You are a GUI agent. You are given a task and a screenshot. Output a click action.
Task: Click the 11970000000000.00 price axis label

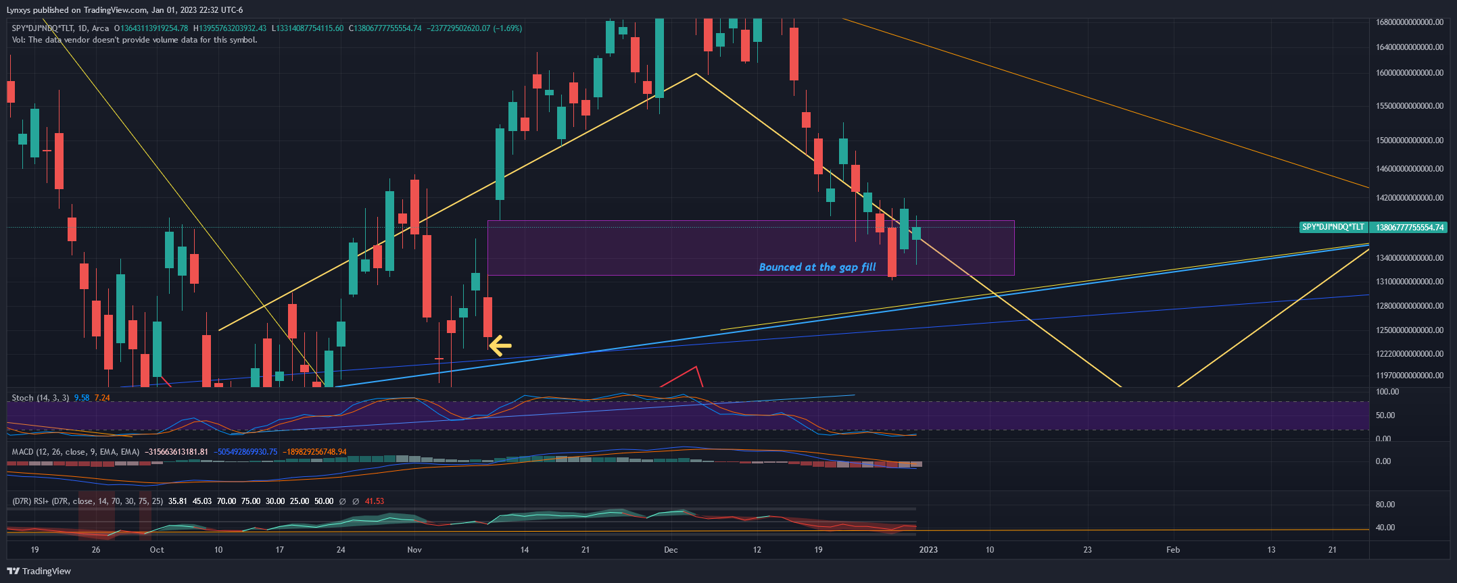point(1409,376)
